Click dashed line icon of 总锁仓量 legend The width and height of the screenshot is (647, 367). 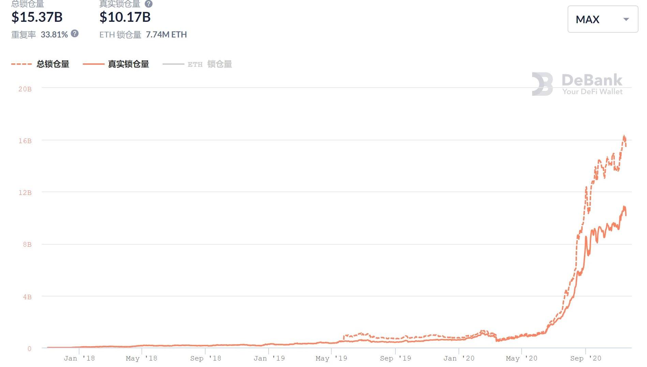pyautogui.click(x=21, y=64)
